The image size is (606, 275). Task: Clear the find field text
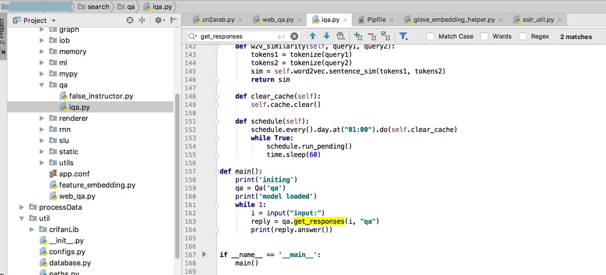[294, 36]
